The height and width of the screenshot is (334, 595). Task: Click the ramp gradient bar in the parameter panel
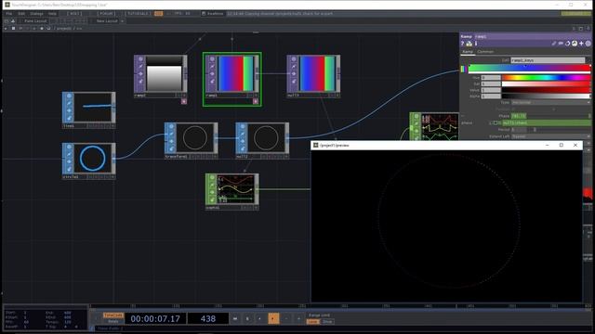pos(530,68)
